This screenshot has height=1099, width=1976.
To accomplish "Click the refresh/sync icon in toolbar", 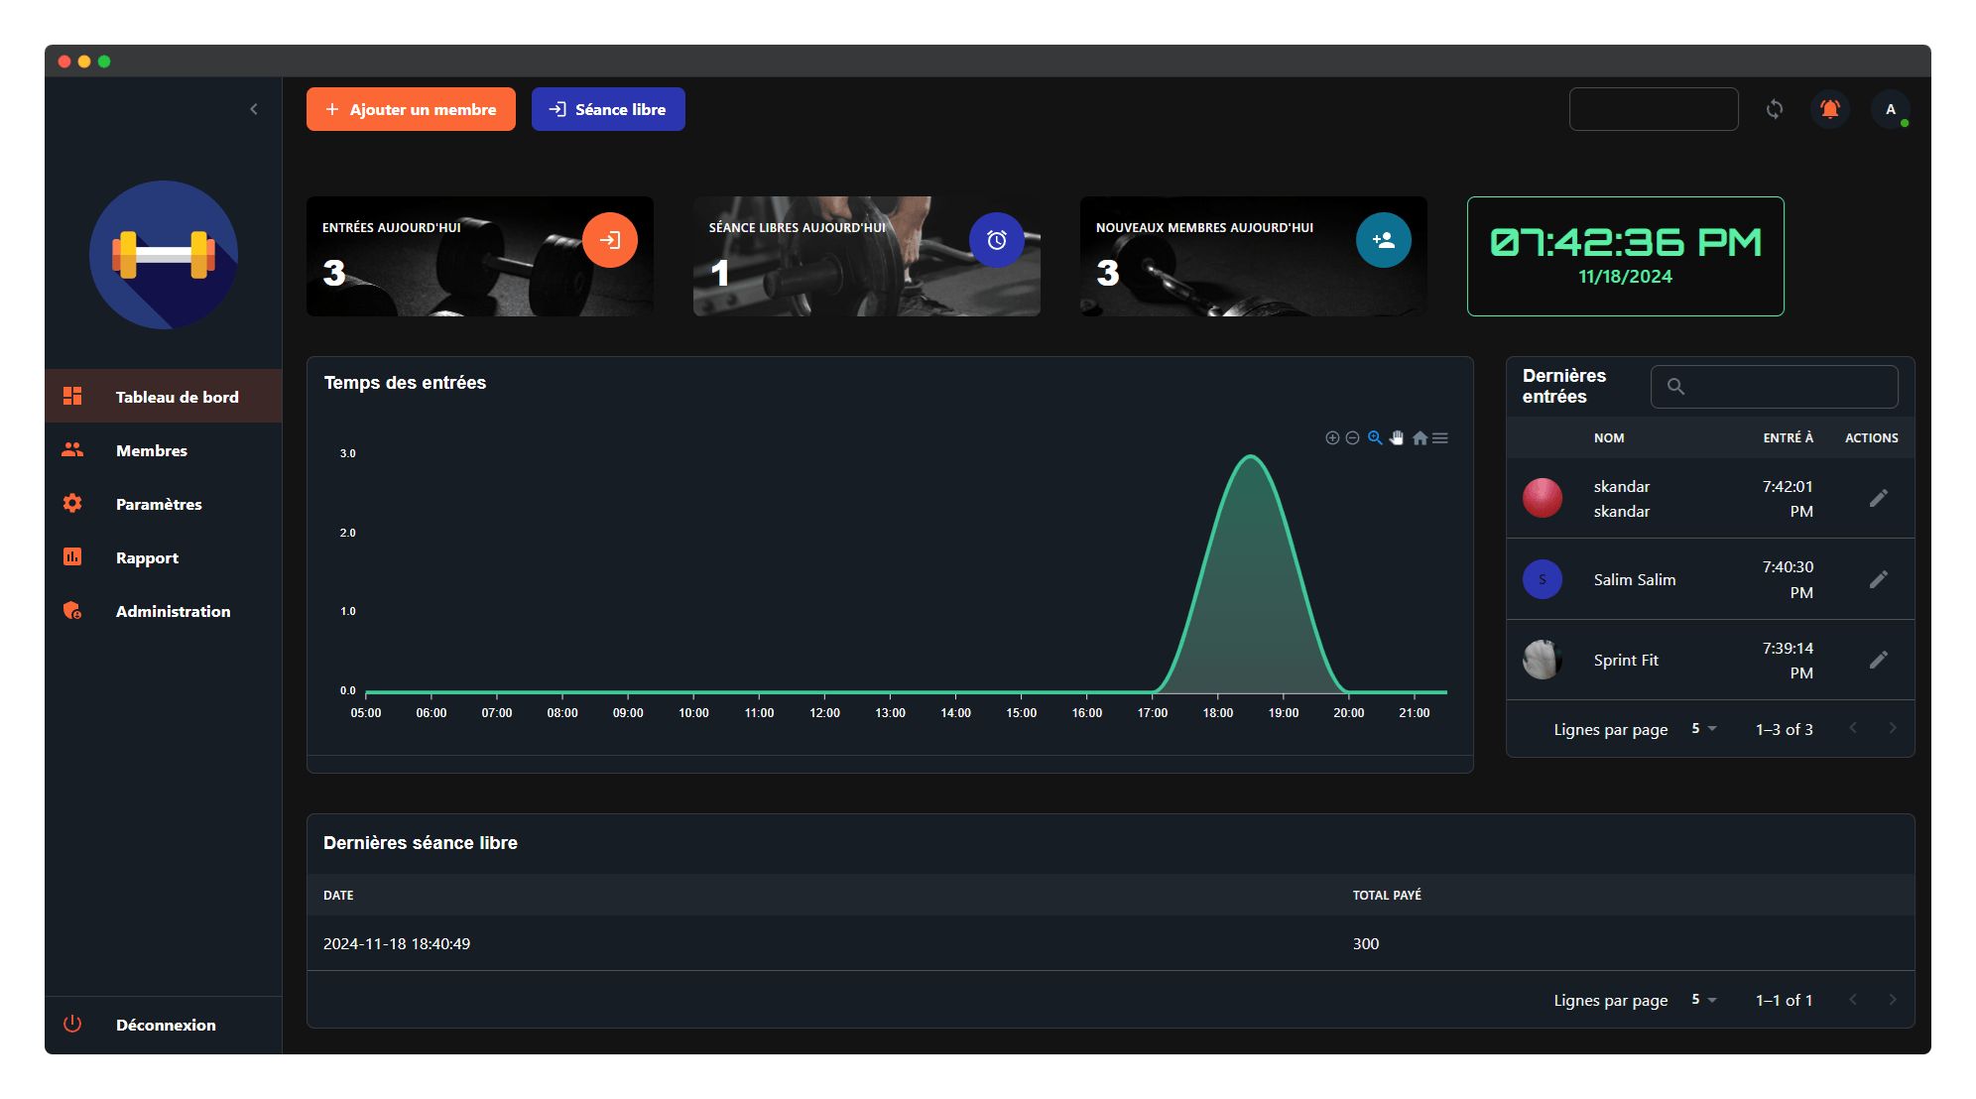I will pos(1773,108).
